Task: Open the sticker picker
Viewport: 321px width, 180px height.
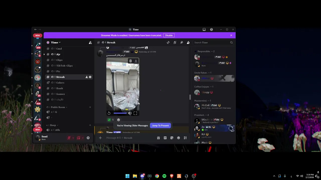Action: pyautogui.click(x=172, y=138)
